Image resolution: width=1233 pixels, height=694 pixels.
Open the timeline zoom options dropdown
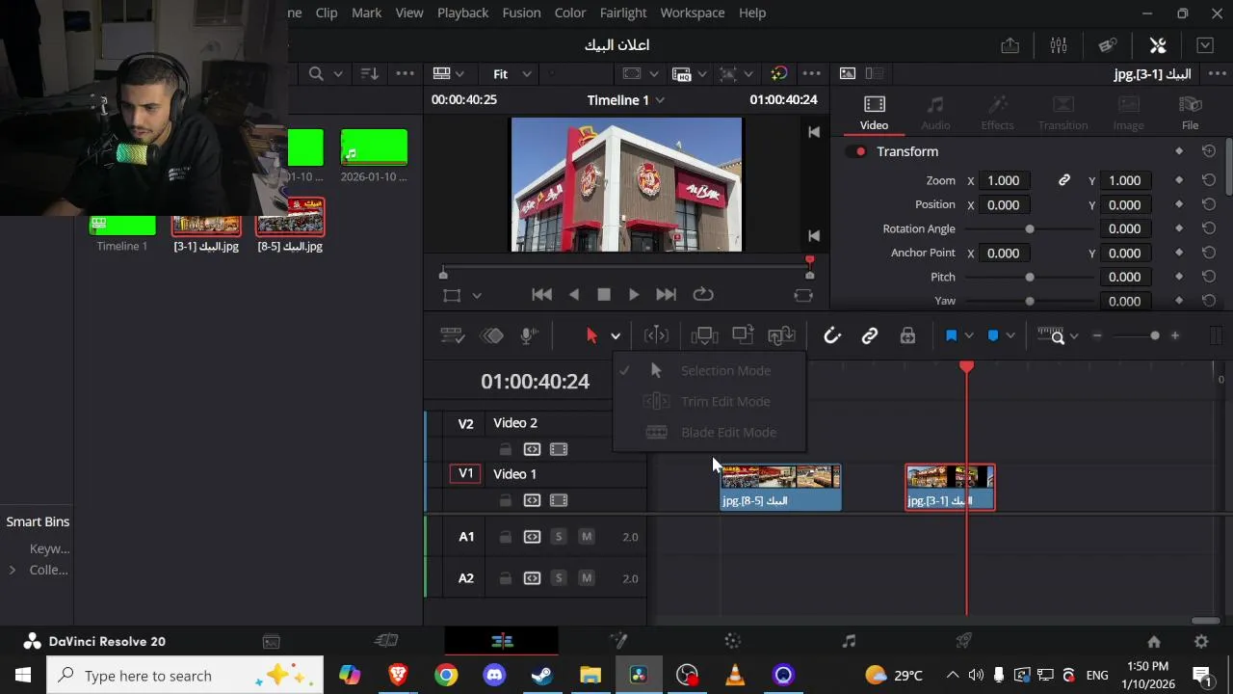pyautogui.click(x=1074, y=335)
